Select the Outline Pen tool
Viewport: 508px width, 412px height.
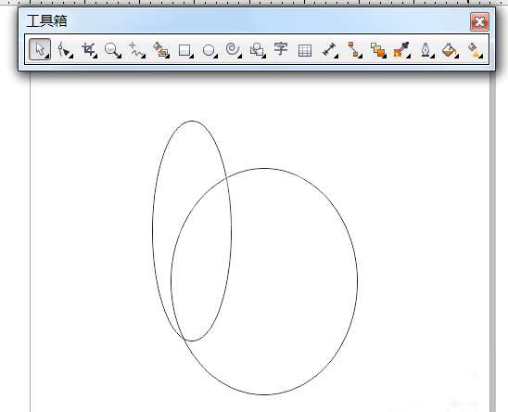tap(426, 50)
